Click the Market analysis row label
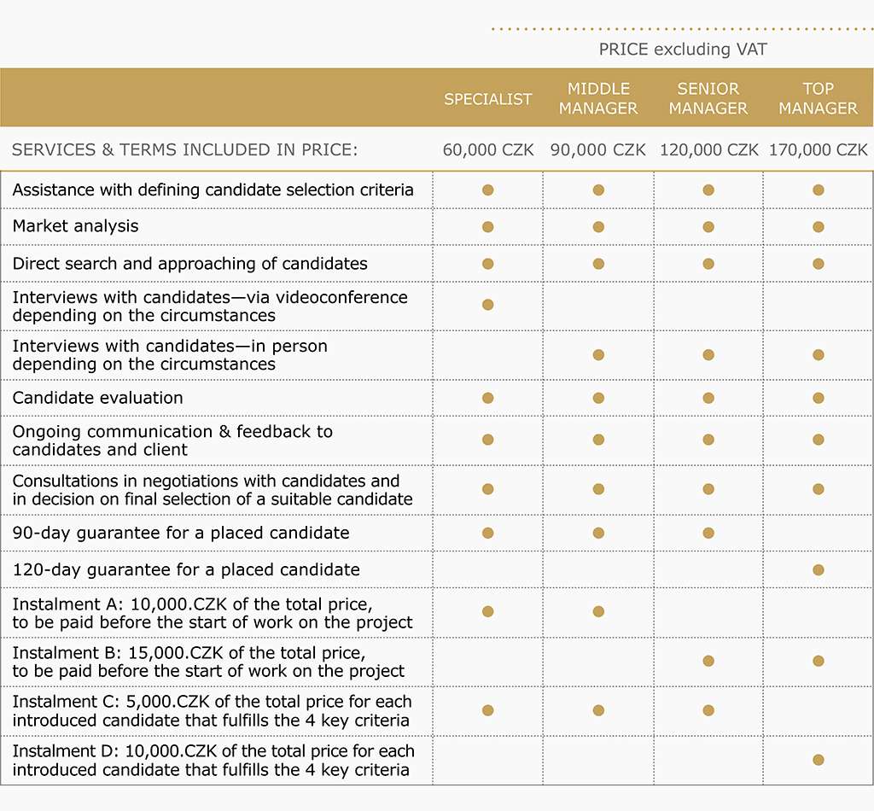The image size is (874, 811). click(x=75, y=226)
